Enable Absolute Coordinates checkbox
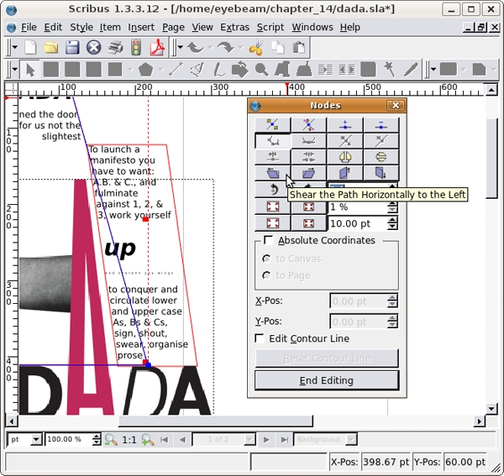Viewport: 504px width, 476px height. 269,240
